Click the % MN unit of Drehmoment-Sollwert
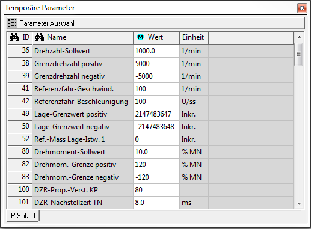 coord(194,152)
